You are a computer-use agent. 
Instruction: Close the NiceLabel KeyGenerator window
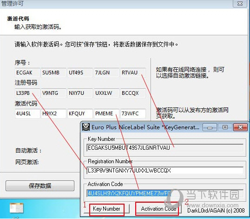[x=240, y=127]
